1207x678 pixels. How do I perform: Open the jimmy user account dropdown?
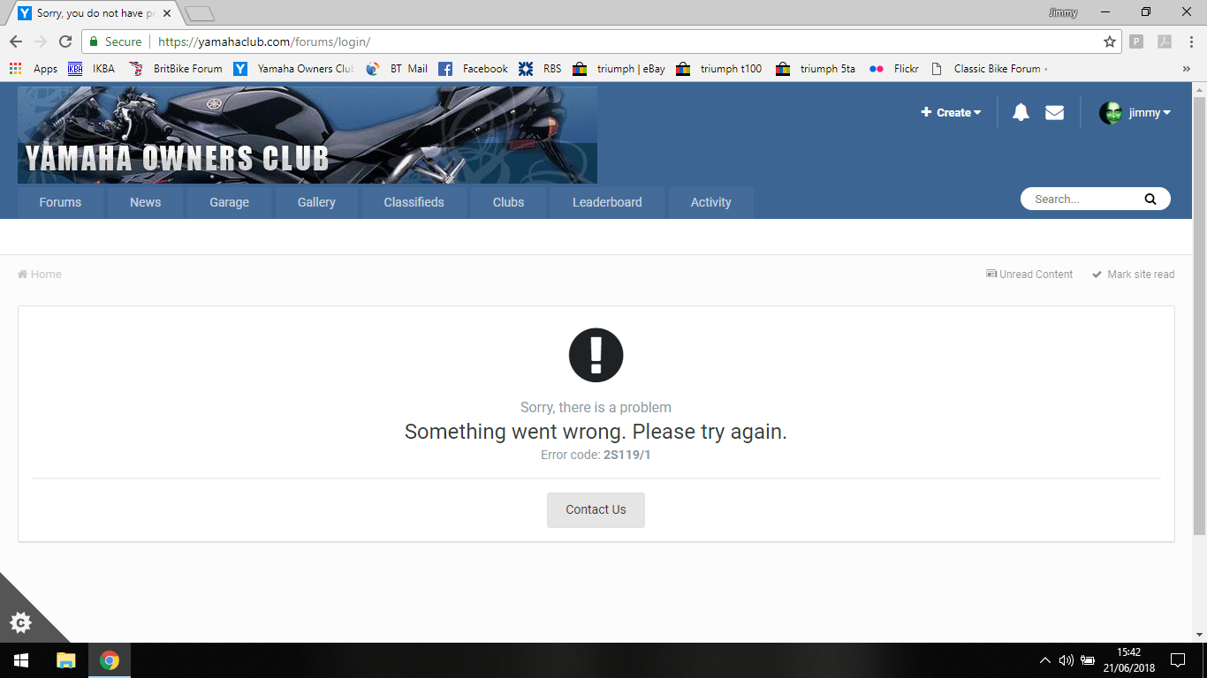coord(1135,112)
